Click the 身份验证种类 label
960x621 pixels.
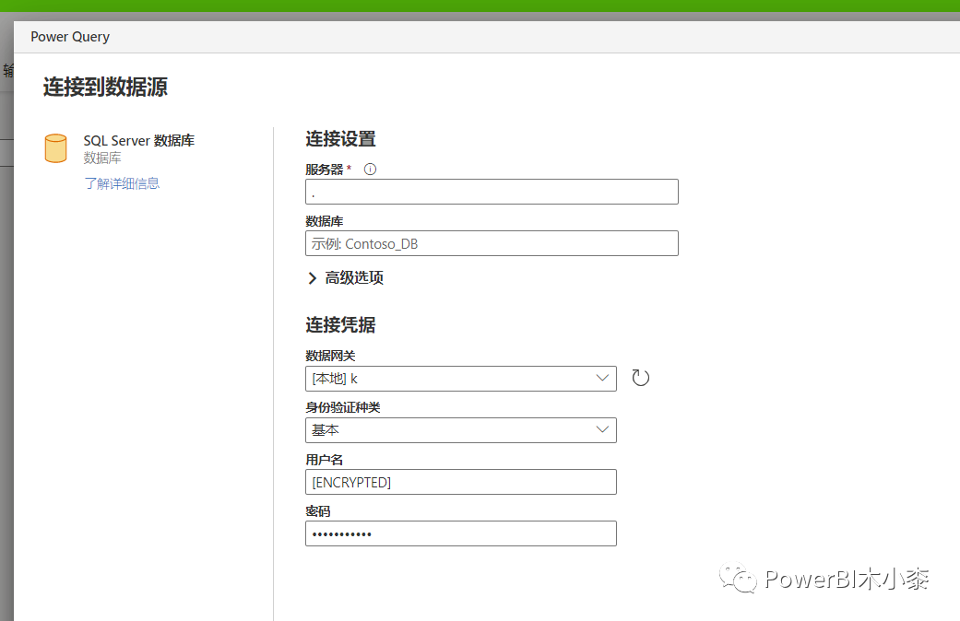click(x=343, y=407)
